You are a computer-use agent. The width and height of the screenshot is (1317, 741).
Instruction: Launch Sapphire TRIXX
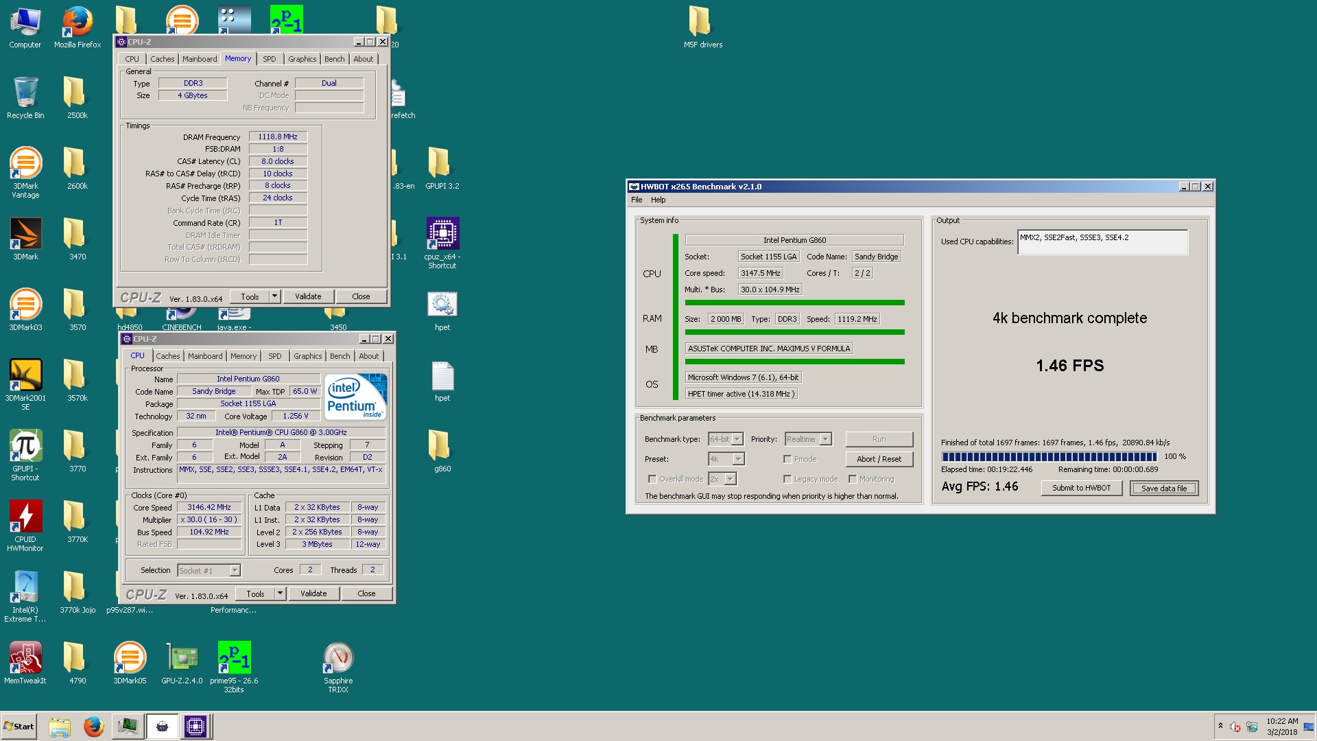(338, 667)
